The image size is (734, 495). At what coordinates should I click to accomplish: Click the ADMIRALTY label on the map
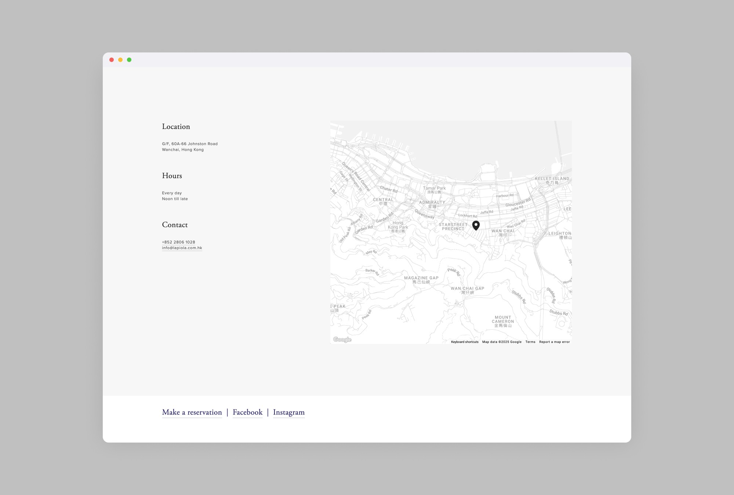[x=432, y=202]
